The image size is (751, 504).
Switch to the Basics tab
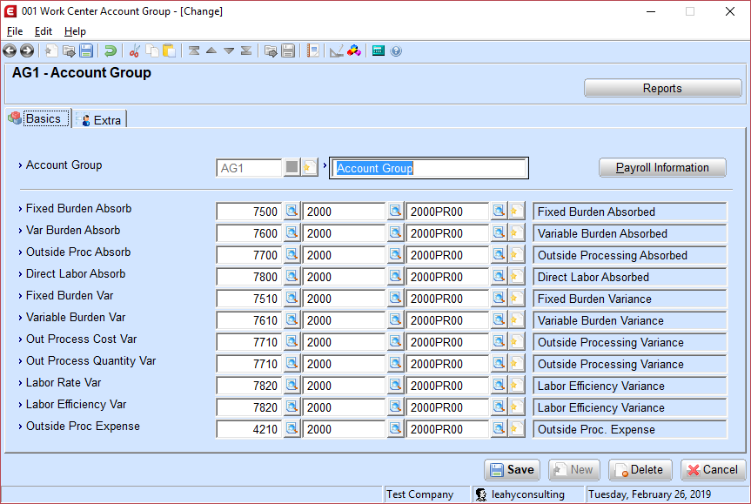(x=39, y=118)
